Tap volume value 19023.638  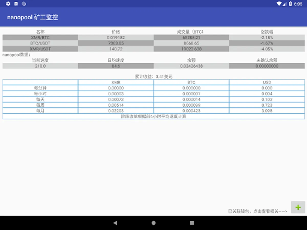[191, 49]
